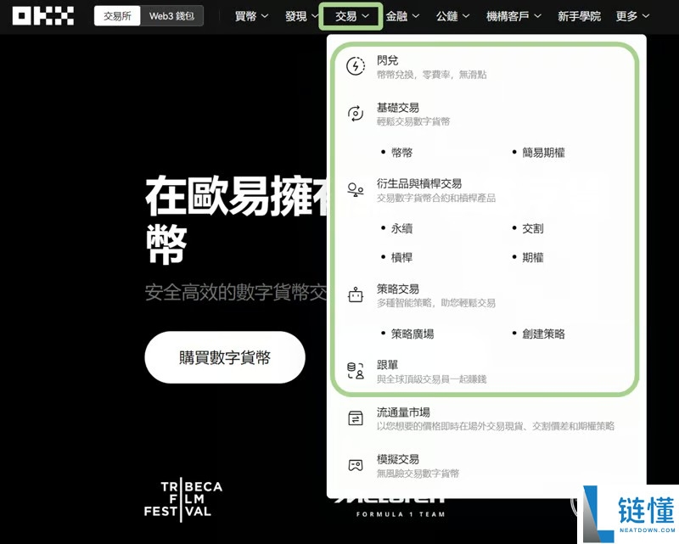Click the Tribeca Film Festival logo

pos(183,499)
